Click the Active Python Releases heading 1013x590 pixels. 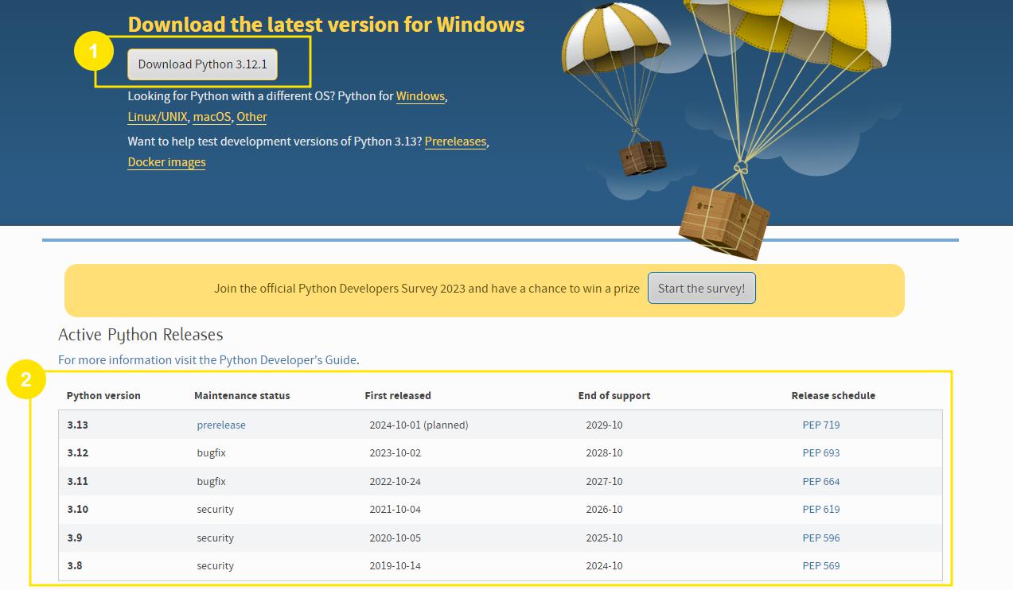tap(141, 335)
